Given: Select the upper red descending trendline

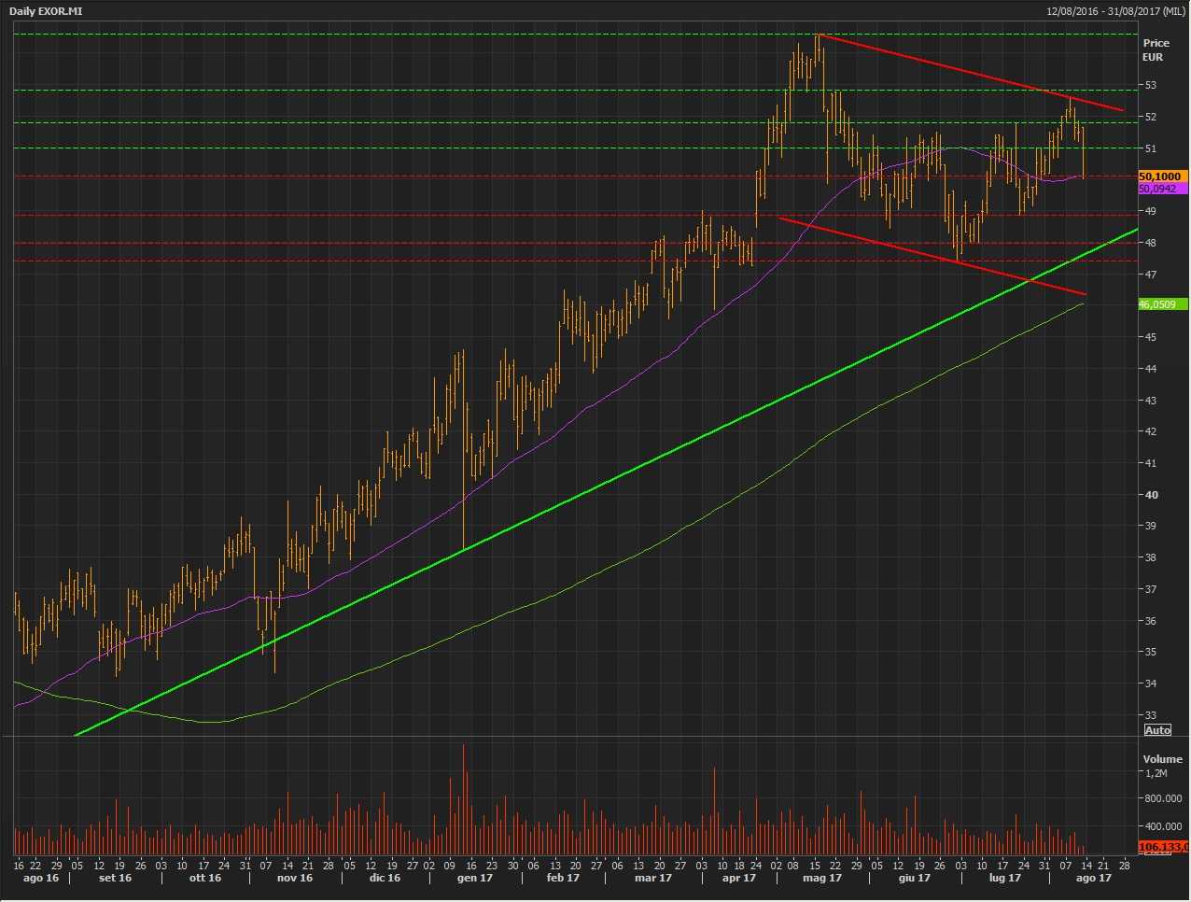Looking at the screenshot, I should (x=971, y=73).
